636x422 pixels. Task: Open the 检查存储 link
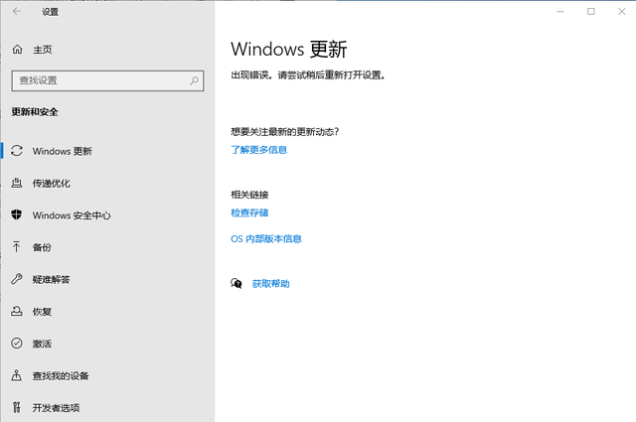(249, 212)
